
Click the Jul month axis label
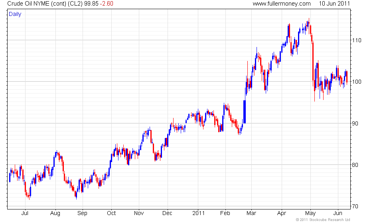point(25,213)
